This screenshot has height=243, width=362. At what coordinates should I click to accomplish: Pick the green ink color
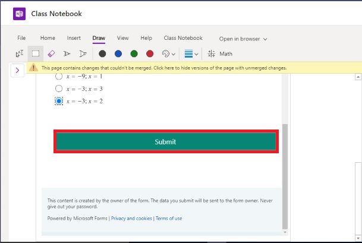[x=134, y=54]
